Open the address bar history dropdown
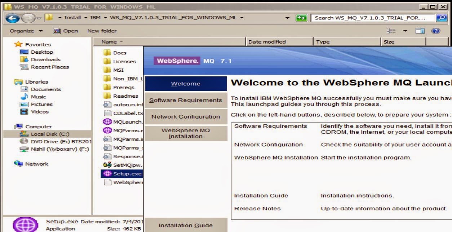The image size is (452, 232). coord(287,18)
